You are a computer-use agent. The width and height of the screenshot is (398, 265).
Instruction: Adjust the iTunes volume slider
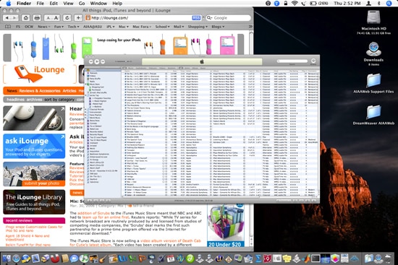point(123,61)
